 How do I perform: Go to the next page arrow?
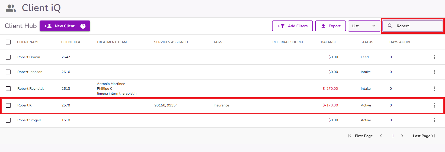402,136
